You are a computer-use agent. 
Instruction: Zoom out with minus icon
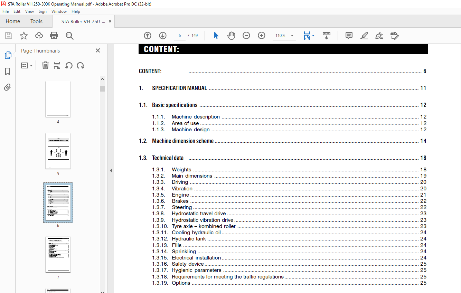point(246,36)
